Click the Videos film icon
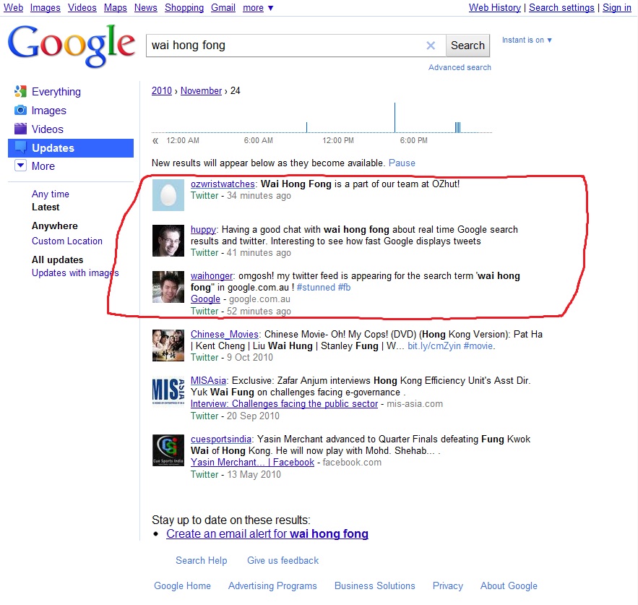This screenshot has height=605, width=638. (20, 129)
